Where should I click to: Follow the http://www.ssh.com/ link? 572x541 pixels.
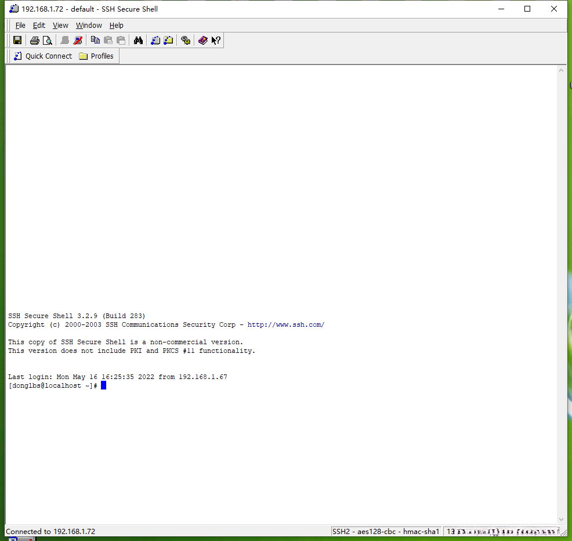(x=285, y=324)
